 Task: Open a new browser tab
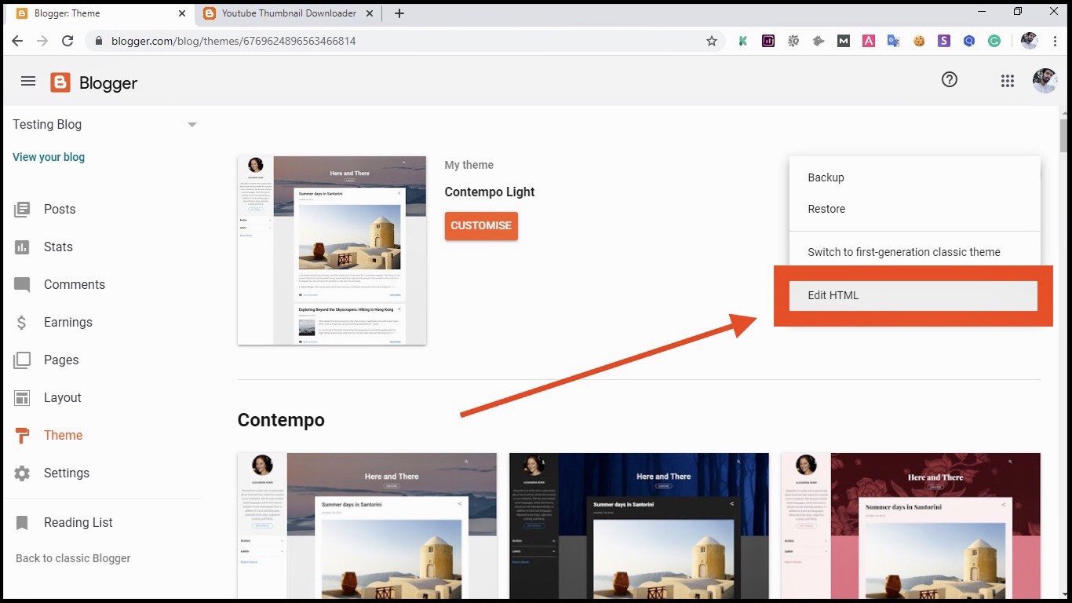[x=399, y=13]
